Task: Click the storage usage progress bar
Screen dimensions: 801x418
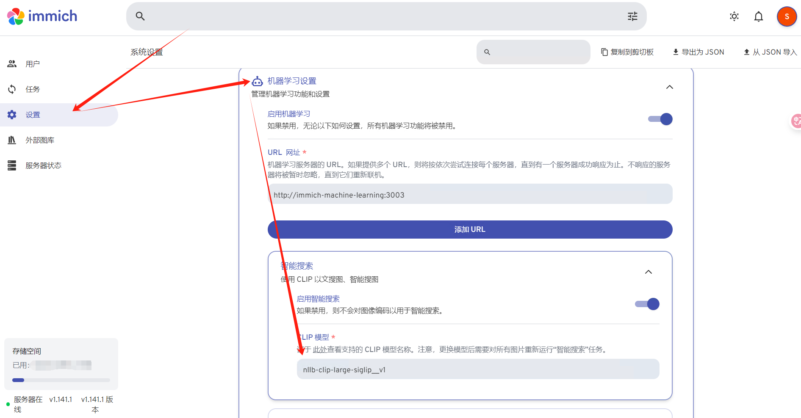Action: coord(61,380)
